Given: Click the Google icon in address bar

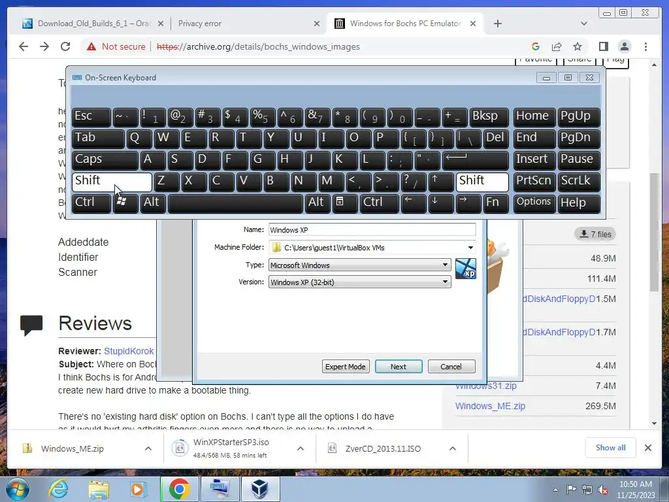Looking at the screenshot, I should coord(536,46).
